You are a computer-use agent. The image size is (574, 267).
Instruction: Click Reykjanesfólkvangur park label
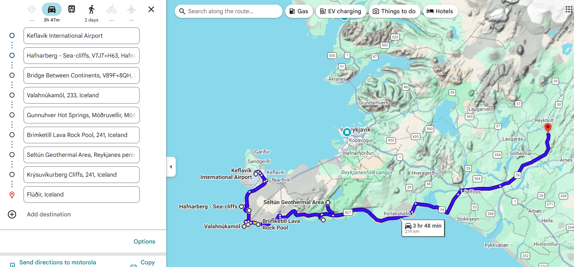click(x=367, y=172)
